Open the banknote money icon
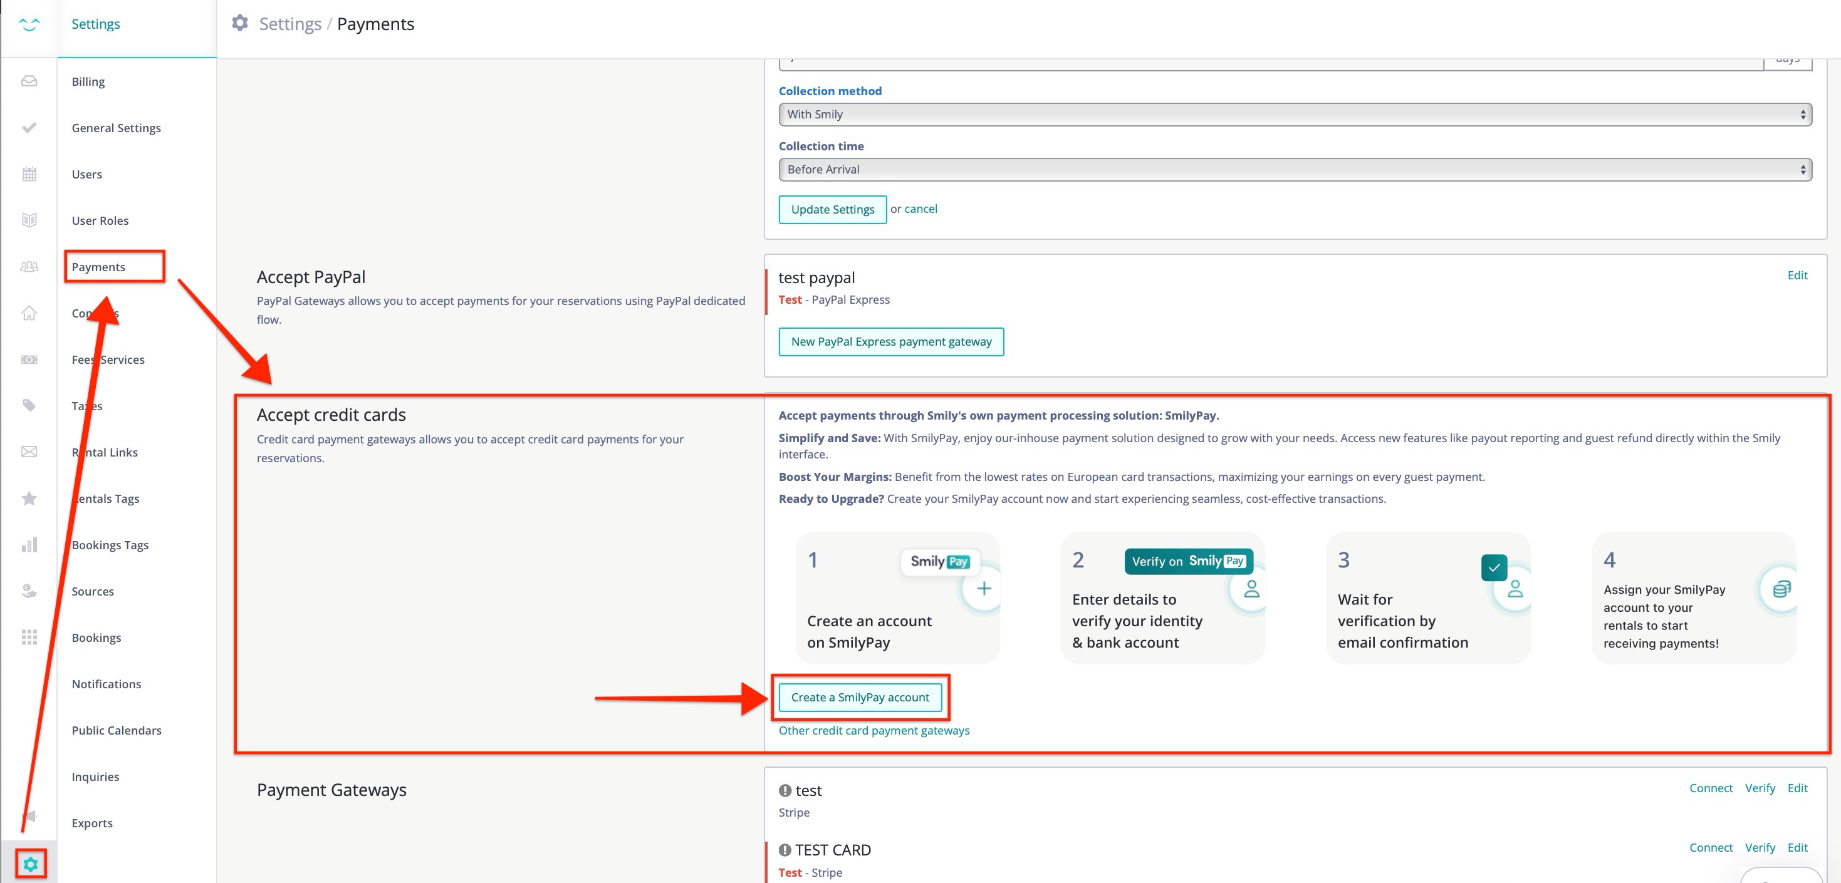Screen dimensions: 1841x883 (x=29, y=359)
